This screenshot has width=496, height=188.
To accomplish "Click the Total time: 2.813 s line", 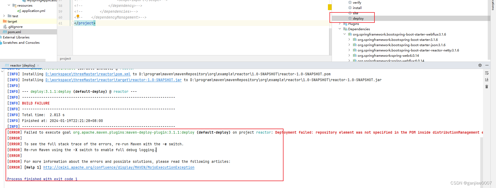I will (x=43, y=115).
